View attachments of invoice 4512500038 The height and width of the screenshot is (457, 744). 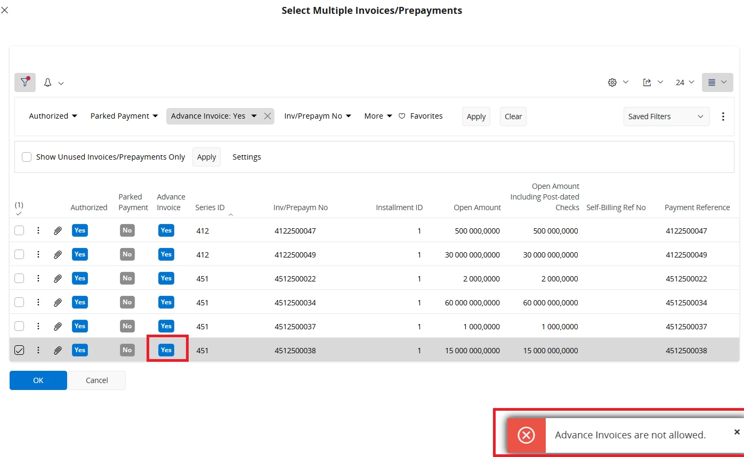(x=58, y=351)
